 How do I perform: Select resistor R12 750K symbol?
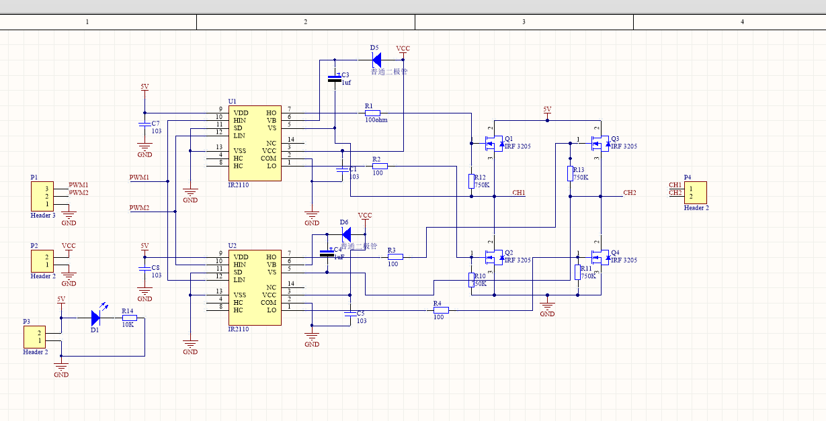472,181
